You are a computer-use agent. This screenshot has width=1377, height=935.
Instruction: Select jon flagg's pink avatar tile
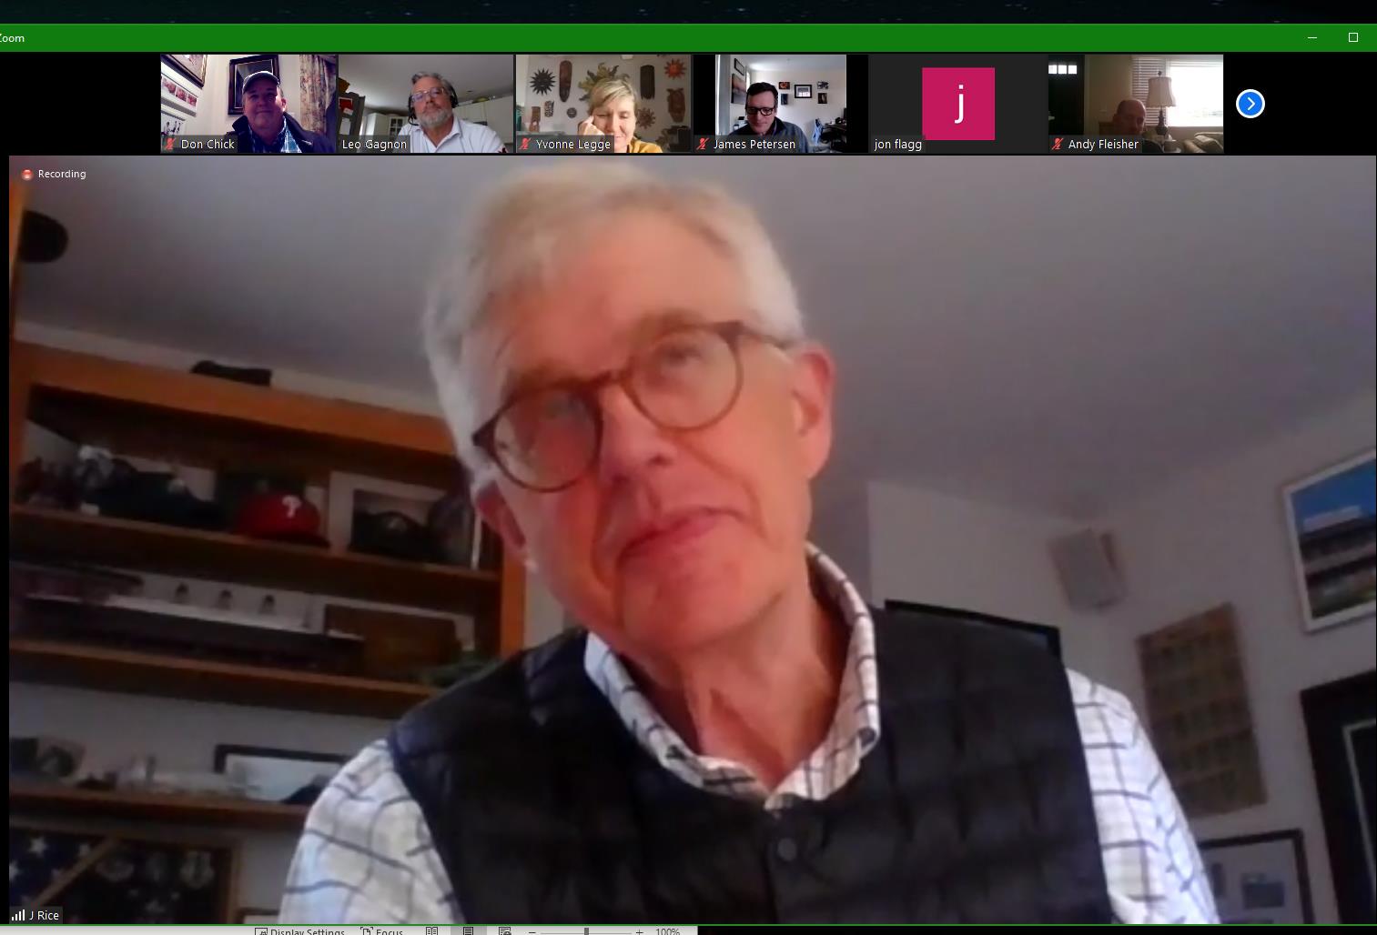957,103
